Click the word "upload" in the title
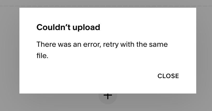The width and height of the screenshot is (212, 111). coord(86,28)
